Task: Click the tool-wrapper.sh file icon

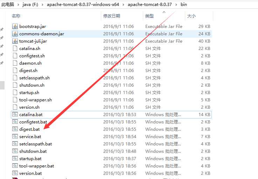Action: [x=15, y=100]
